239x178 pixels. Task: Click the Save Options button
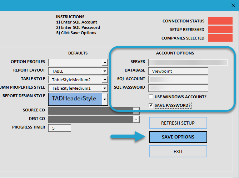point(178,137)
